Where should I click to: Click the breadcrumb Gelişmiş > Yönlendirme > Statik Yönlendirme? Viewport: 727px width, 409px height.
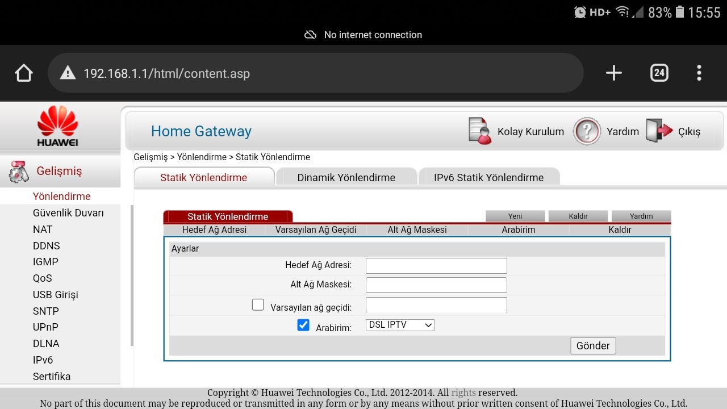(x=222, y=157)
